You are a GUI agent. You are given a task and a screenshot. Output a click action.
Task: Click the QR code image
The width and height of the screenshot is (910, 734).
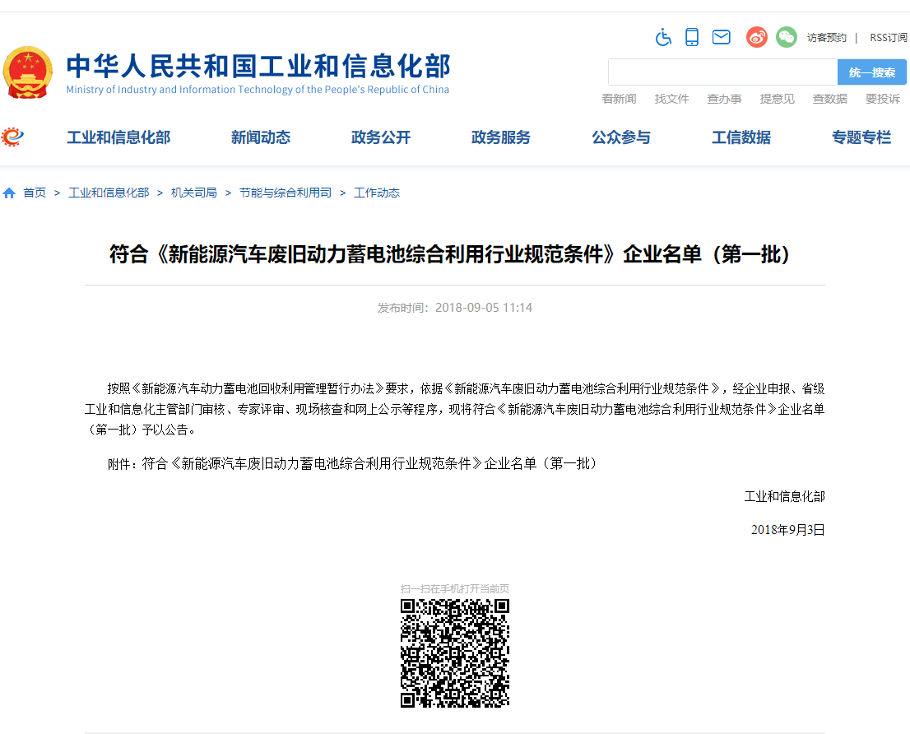click(455, 653)
